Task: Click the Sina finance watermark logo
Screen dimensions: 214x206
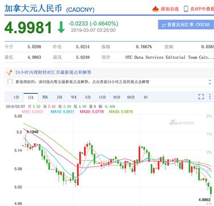Action: (182, 122)
